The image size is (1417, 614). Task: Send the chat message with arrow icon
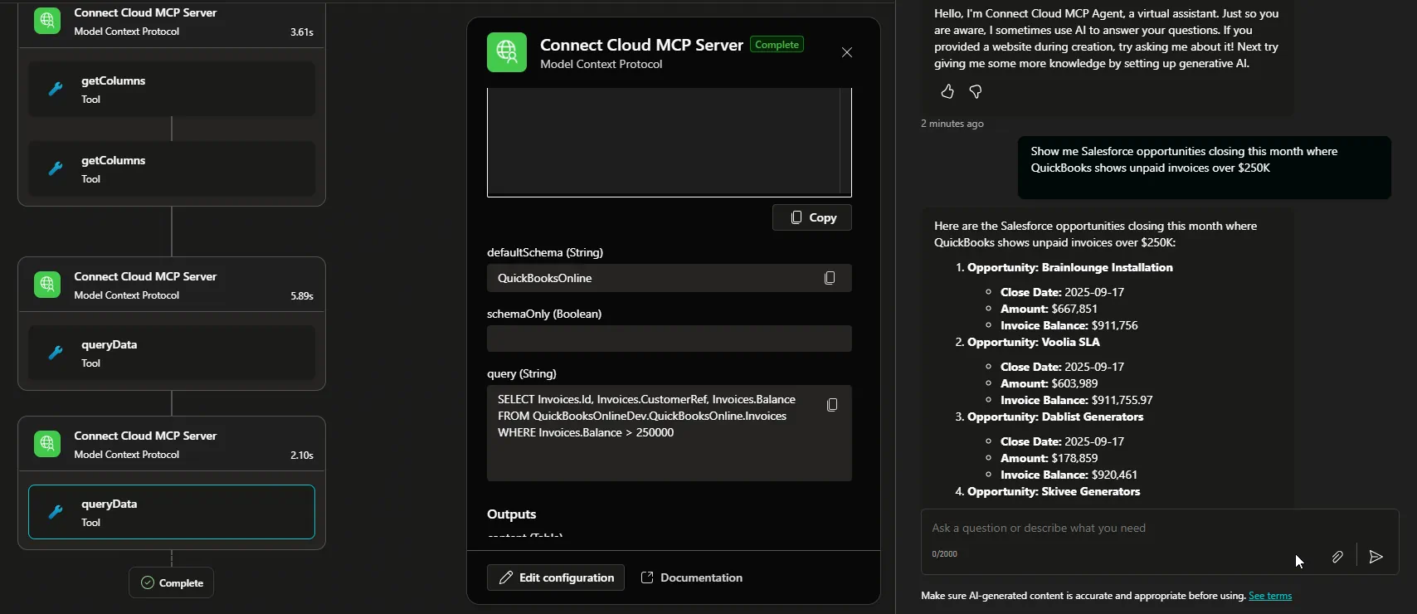click(x=1376, y=558)
